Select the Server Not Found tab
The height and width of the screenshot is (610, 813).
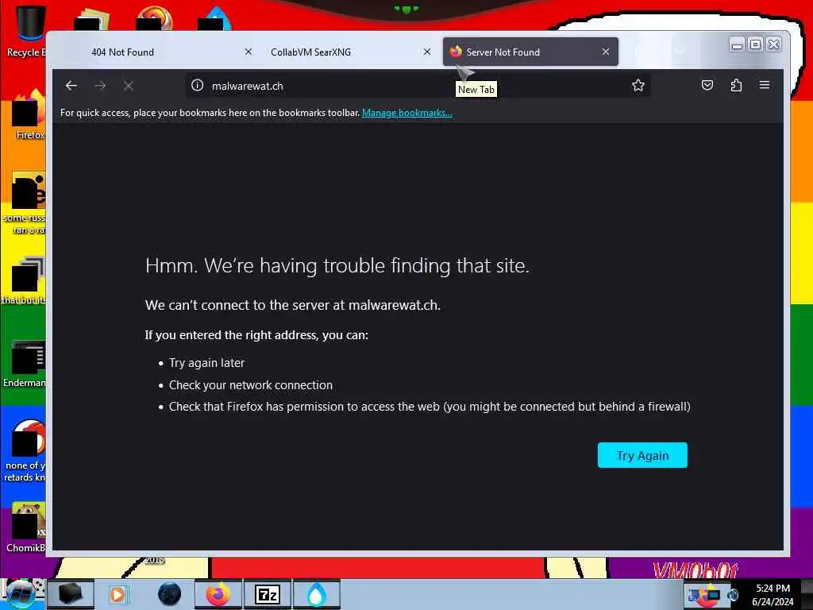[530, 52]
